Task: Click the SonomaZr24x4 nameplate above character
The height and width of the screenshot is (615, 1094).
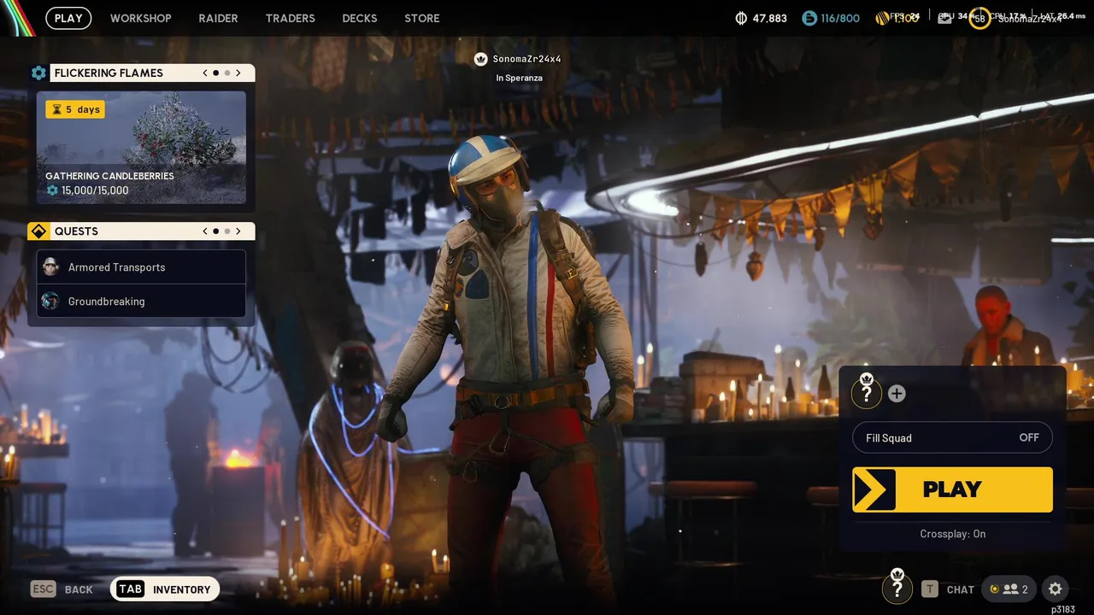Action: (x=526, y=59)
